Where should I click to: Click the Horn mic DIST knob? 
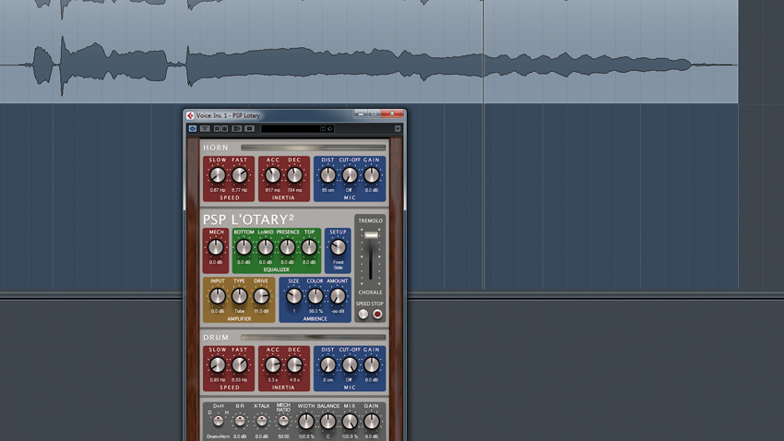[327, 175]
